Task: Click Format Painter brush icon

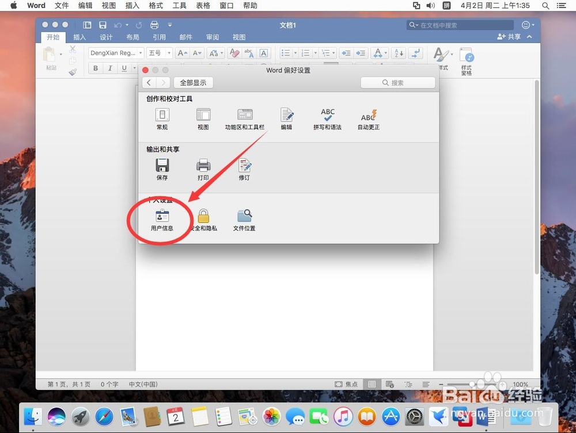Action: (x=73, y=72)
